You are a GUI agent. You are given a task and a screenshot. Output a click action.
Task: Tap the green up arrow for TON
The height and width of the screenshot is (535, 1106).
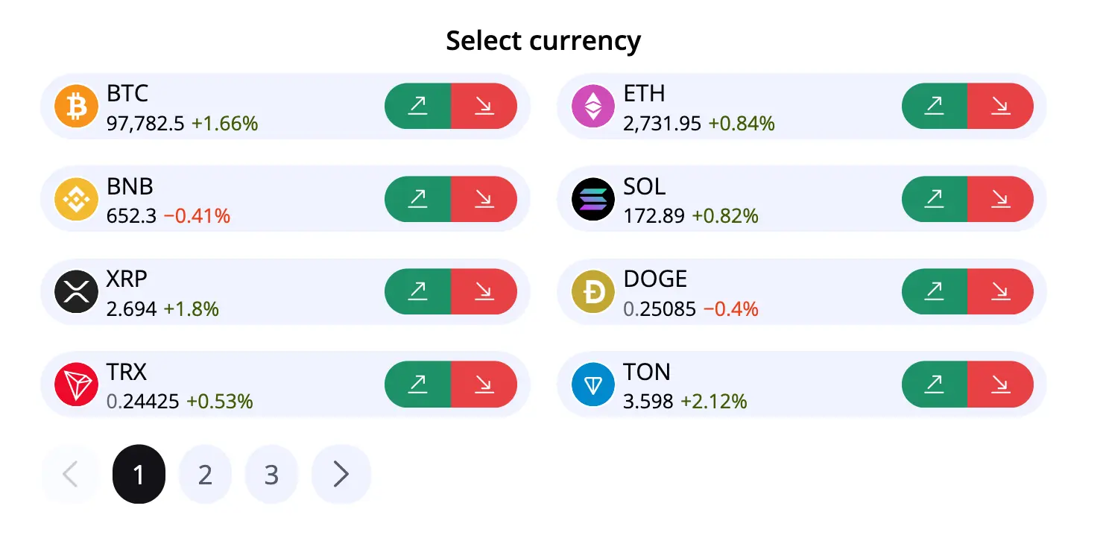(935, 384)
